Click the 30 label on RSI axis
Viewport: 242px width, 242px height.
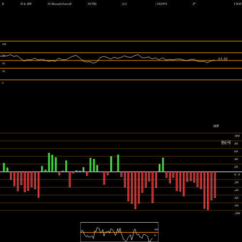point(3,71)
